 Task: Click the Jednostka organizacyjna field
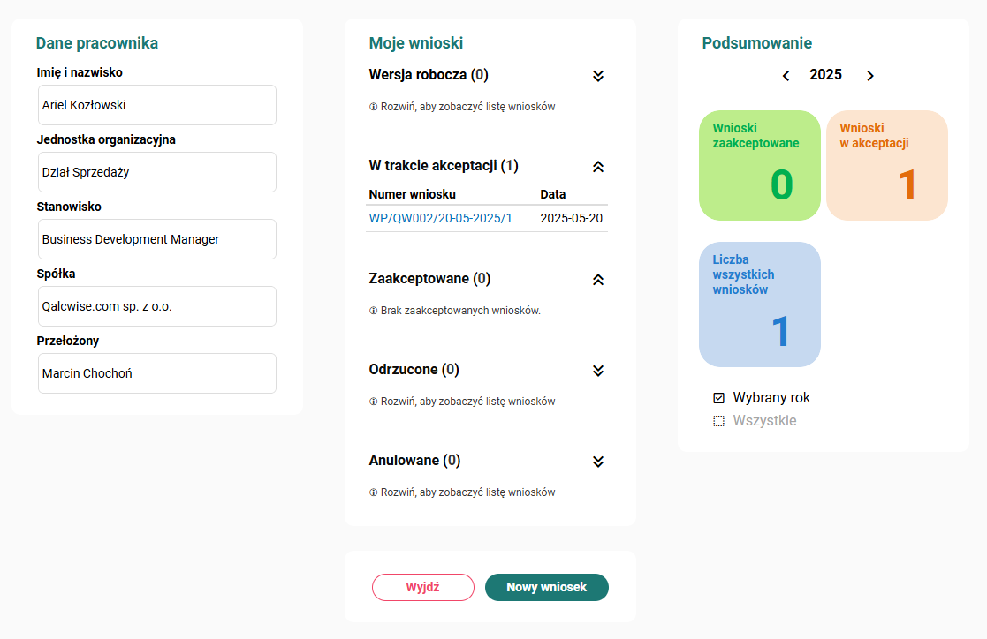[157, 172]
